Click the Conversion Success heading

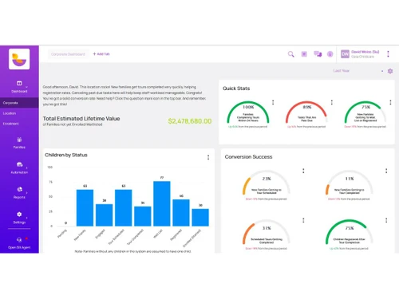click(248, 157)
